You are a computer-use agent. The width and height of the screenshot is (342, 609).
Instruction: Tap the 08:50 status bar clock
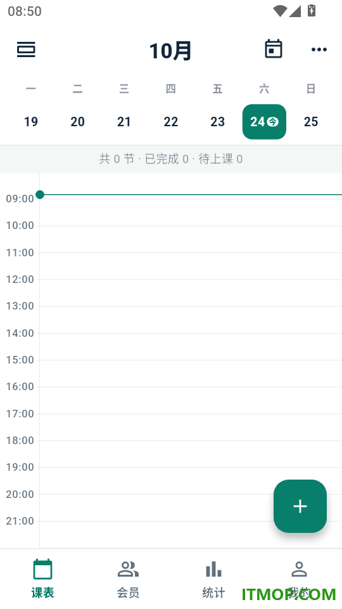pyautogui.click(x=25, y=11)
